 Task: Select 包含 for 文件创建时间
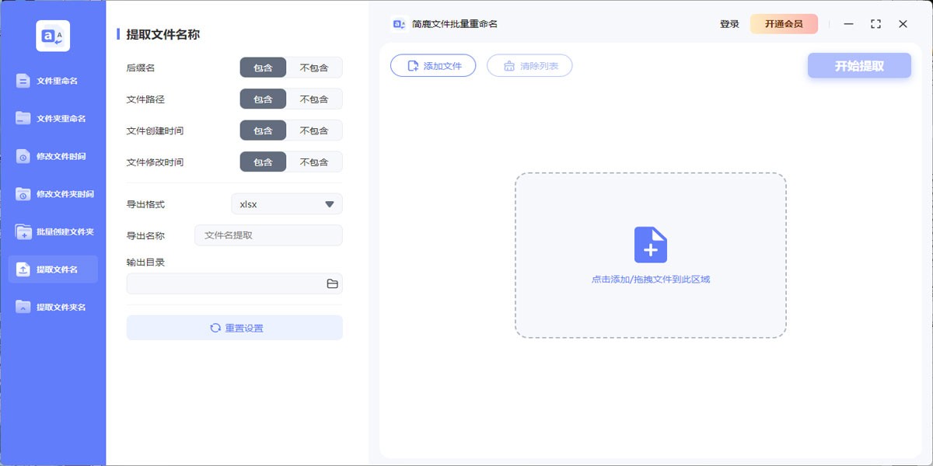pyautogui.click(x=263, y=130)
